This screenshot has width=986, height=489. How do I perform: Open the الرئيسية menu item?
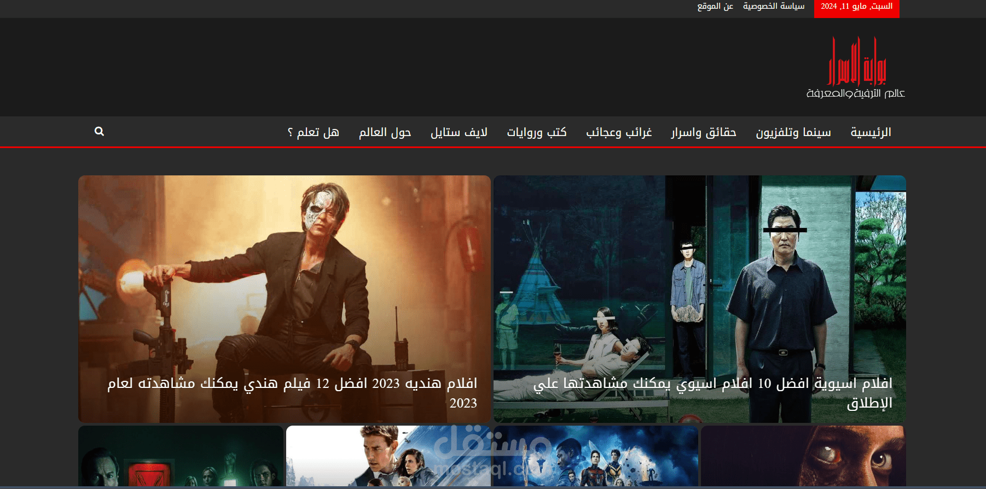tap(871, 132)
